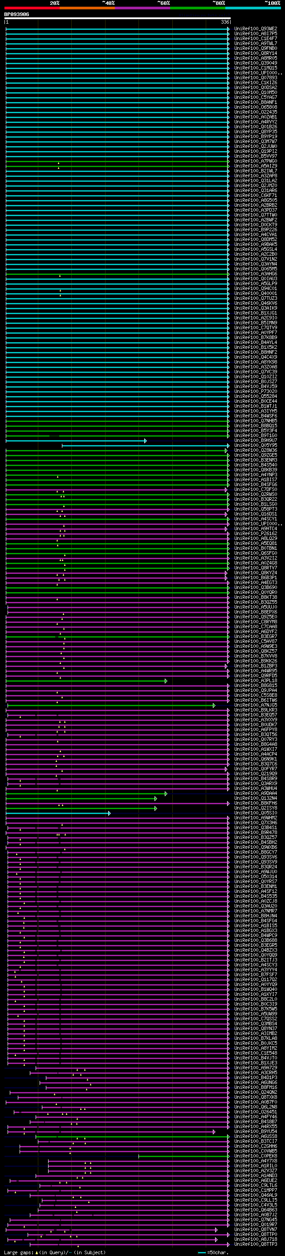Click the UniRef100_A5AIZ9 label
The height and width of the screenshot is (1256, 285).
coord(256,166)
